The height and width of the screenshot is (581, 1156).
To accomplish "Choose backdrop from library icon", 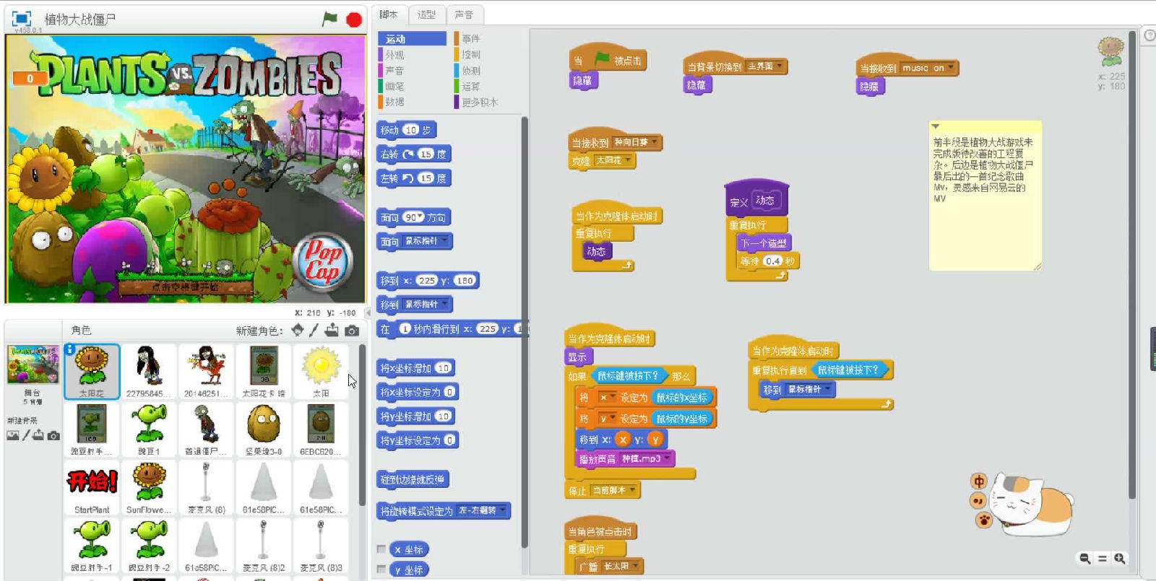I will [x=13, y=435].
